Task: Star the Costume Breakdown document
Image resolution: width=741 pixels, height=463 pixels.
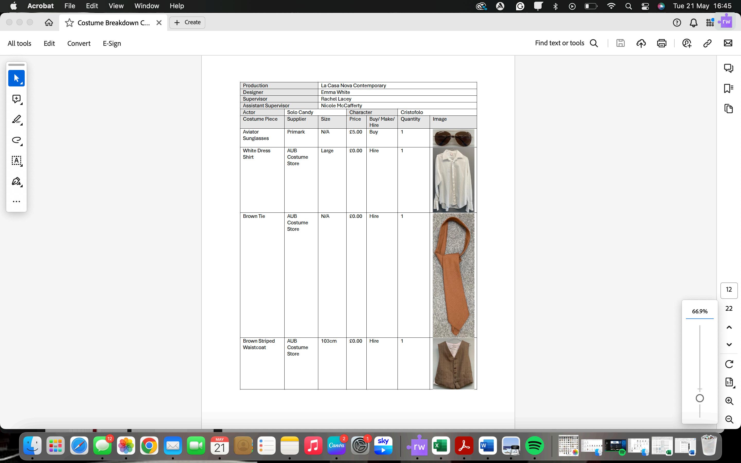Action: coord(69,23)
